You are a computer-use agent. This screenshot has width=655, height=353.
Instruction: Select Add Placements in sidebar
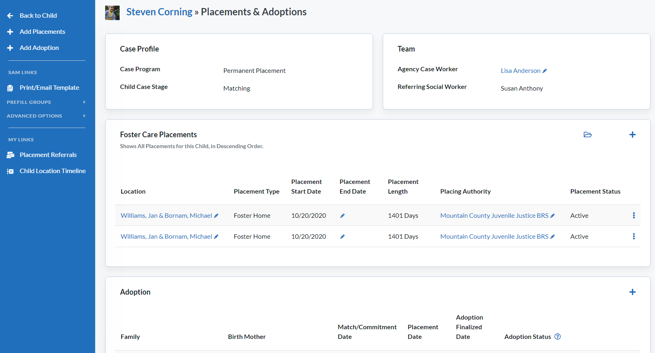(x=42, y=32)
